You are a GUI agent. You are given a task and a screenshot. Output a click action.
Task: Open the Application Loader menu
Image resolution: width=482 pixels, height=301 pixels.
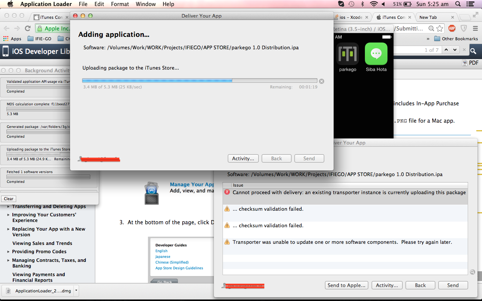pyautogui.click(x=46, y=4)
